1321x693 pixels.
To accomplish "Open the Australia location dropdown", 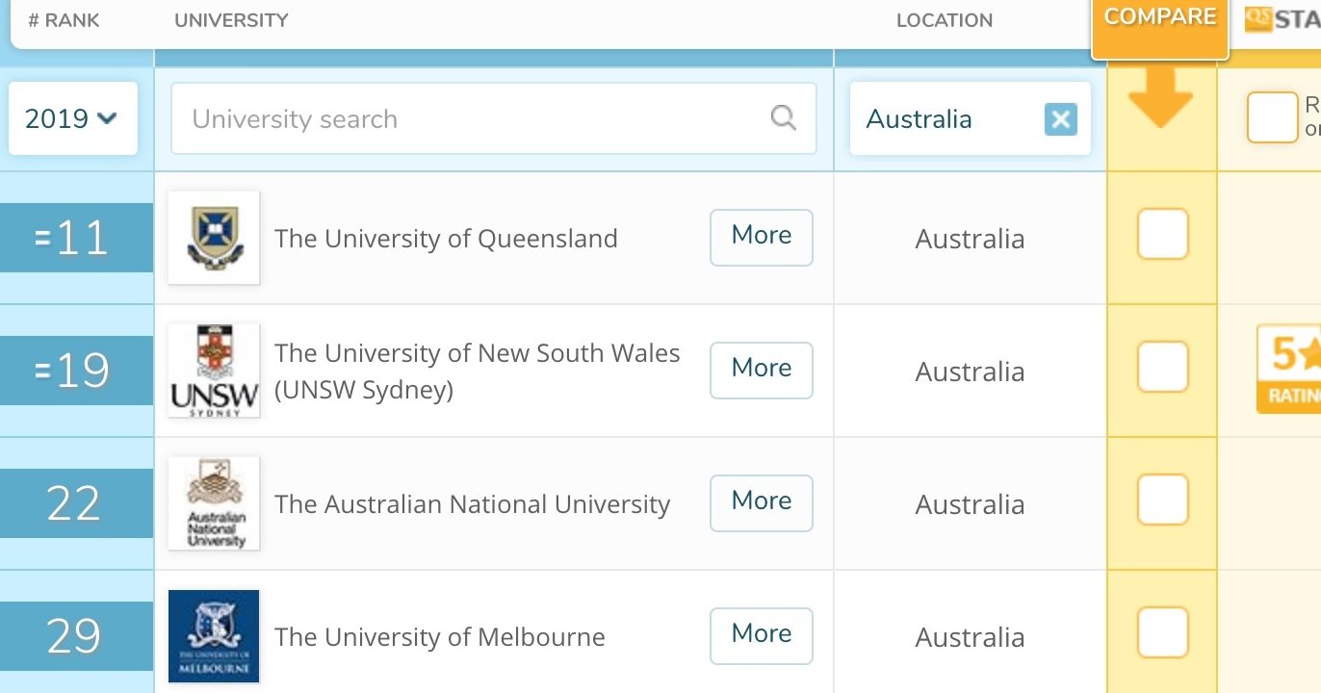I will click(x=944, y=119).
